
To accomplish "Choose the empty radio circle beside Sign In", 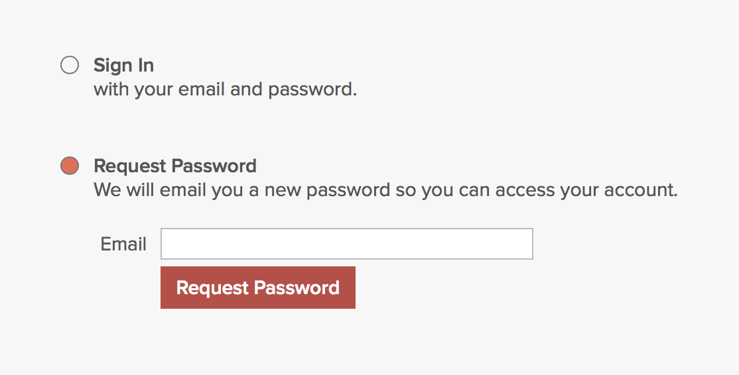I will coord(70,66).
